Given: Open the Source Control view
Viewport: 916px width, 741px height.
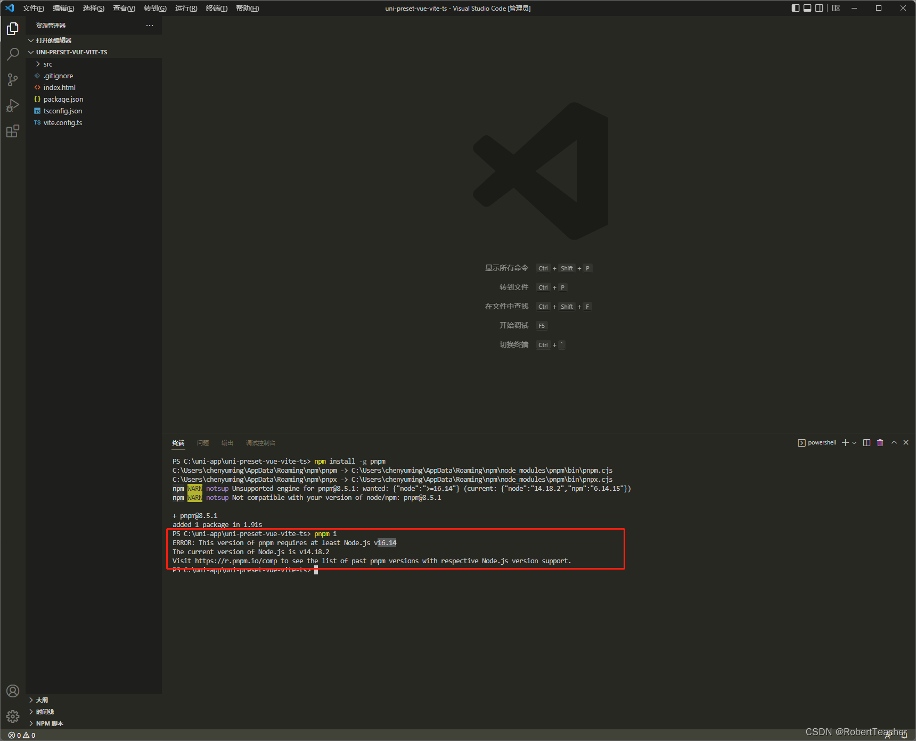Looking at the screenshot, I should (13, 80).
